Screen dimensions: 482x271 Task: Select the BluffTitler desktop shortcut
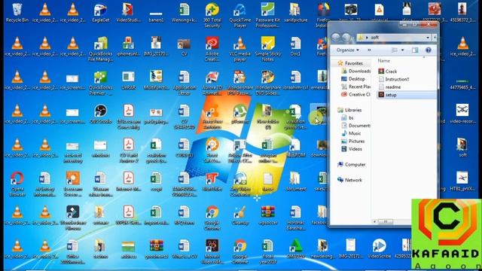coord(212,181)
